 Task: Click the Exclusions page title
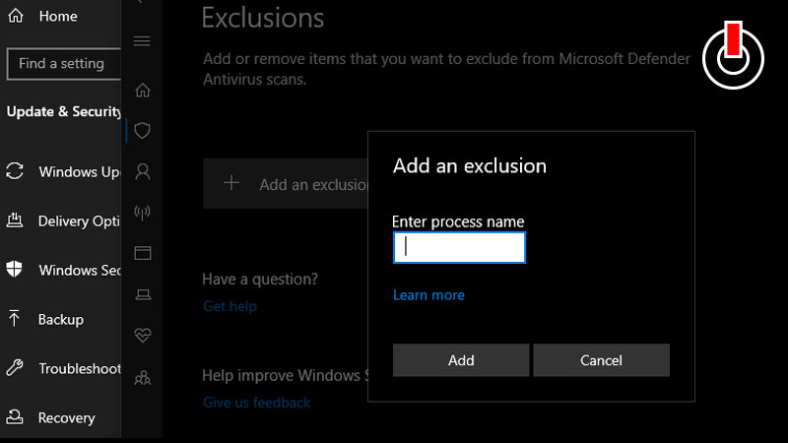263,18
